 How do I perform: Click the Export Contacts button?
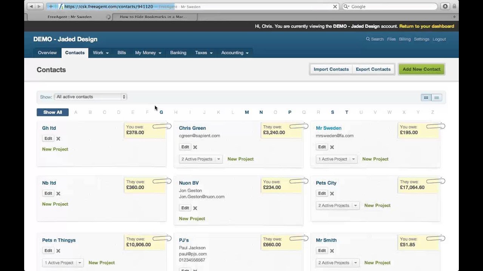coord(373,69)
